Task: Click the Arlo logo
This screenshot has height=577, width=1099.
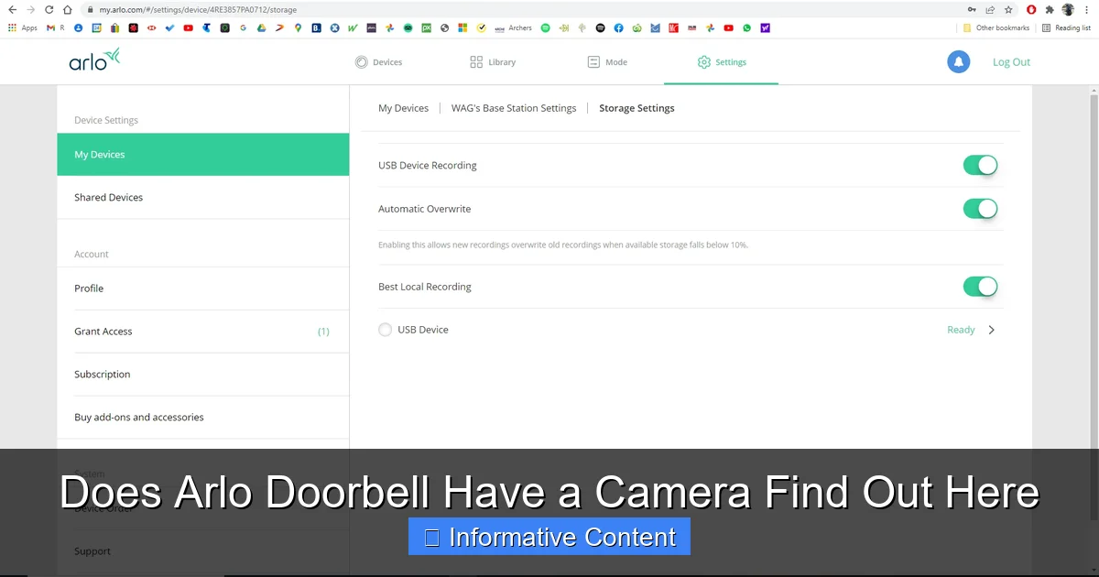Action: point(93,60)
